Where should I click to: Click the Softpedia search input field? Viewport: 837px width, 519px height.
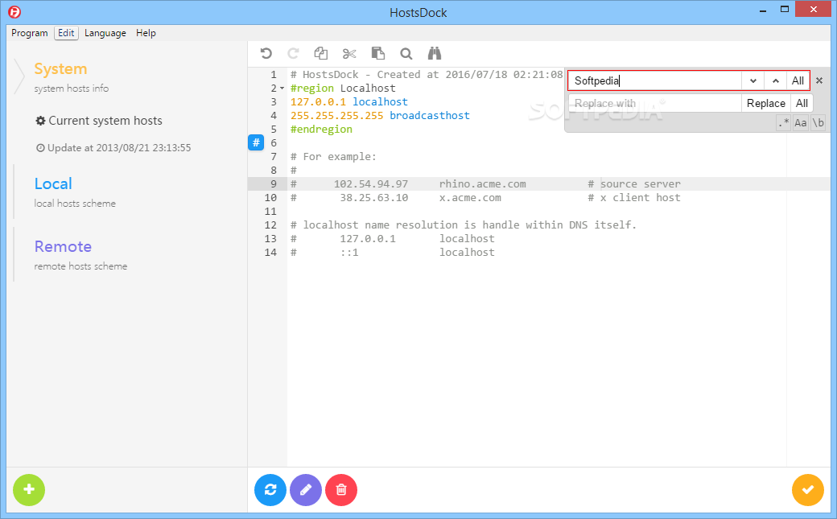[655, 80]
